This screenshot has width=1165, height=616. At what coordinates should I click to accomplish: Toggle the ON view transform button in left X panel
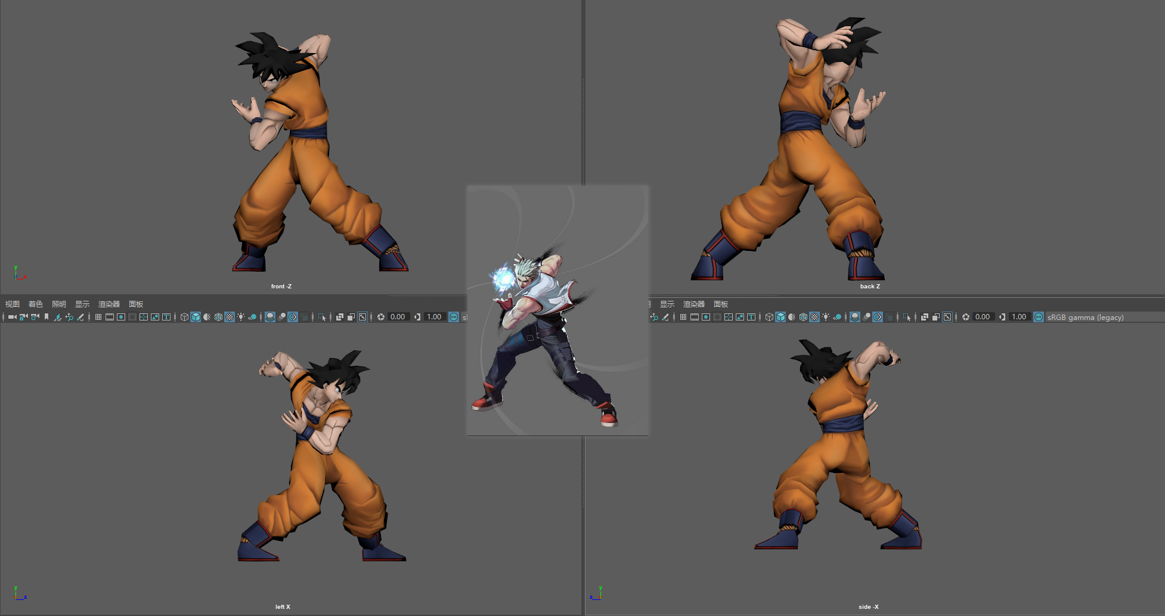454,317
